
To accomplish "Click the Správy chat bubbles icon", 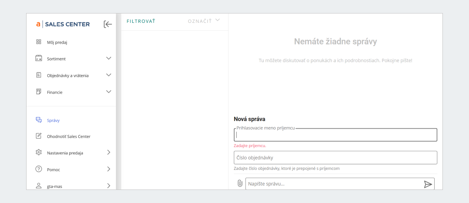I will [x=39, y=120].
